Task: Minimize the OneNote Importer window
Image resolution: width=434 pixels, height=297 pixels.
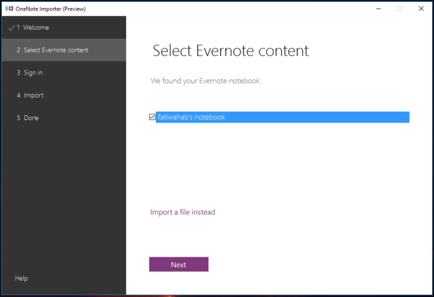Action: [x=379, y=9]
